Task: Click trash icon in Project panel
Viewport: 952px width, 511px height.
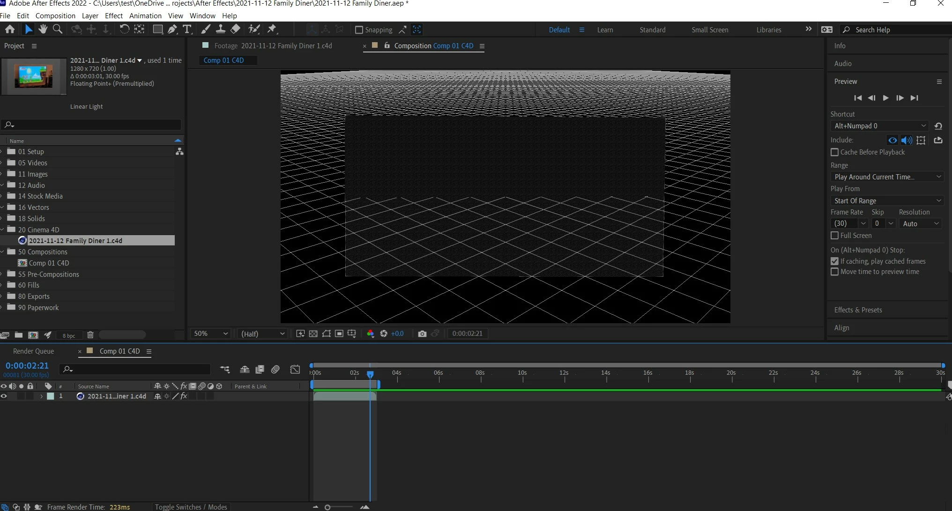Action: pyautogui.click(x=90, y=335)
